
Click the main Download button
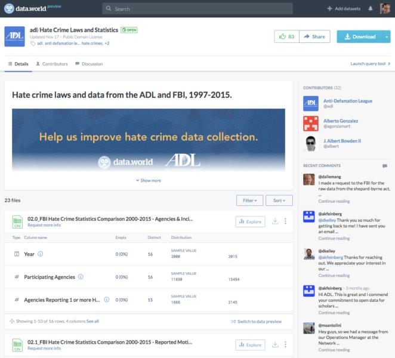(x=360, y=36)
